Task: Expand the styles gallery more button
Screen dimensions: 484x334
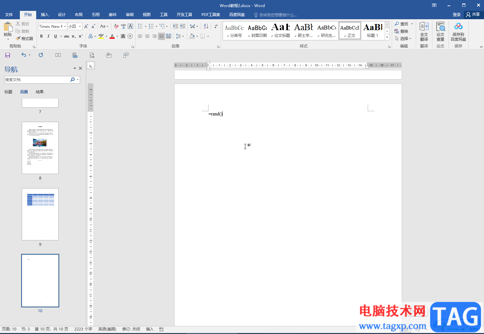Action: 387,38
